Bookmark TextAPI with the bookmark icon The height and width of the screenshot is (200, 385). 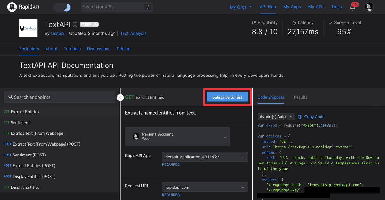point(75,25)
